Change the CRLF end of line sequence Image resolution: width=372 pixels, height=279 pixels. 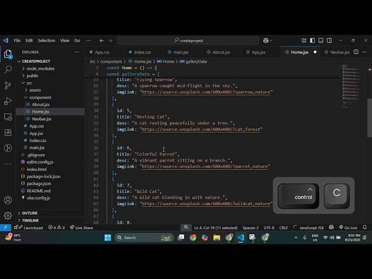(284, 228)
